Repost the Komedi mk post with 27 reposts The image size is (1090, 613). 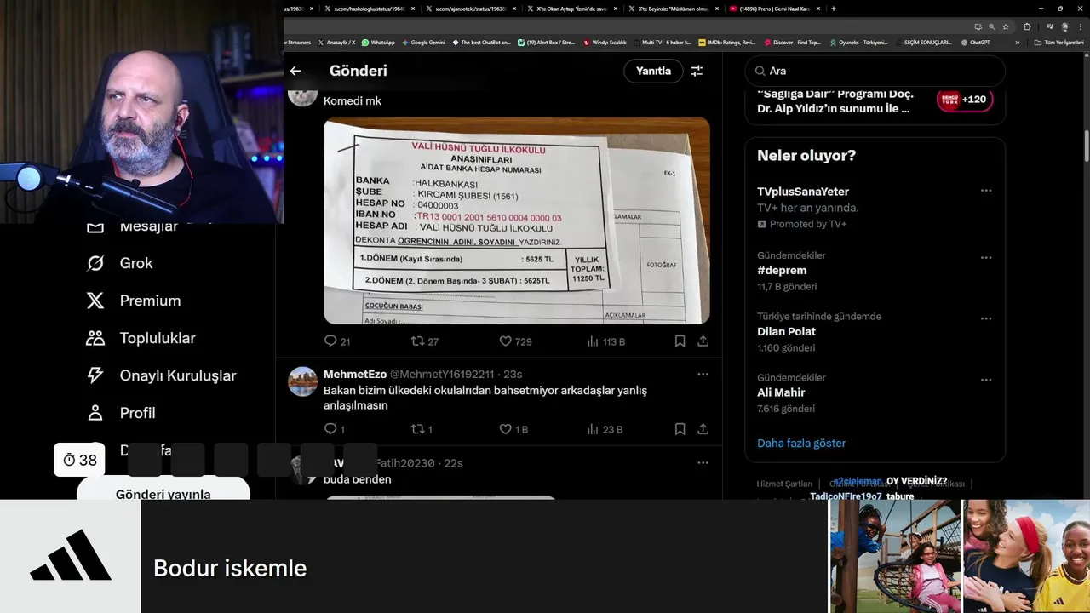[425, 341]
